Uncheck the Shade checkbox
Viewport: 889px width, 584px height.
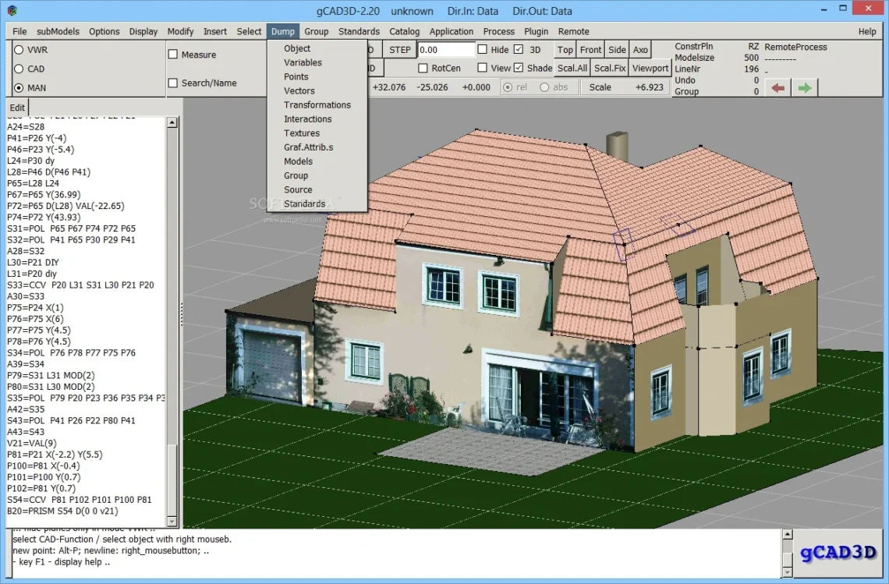[519, 69]
